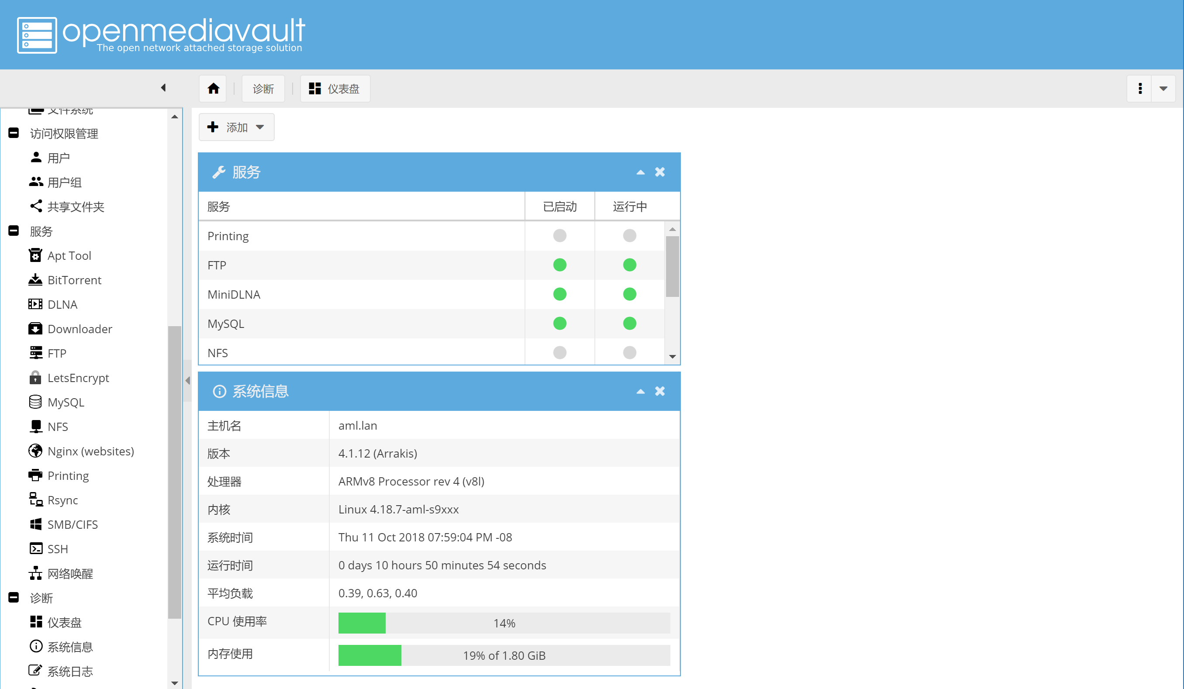Open Printing printer icon in sidebar
The height and width of the screenshot is (689, 1184).
coord(35,475)
